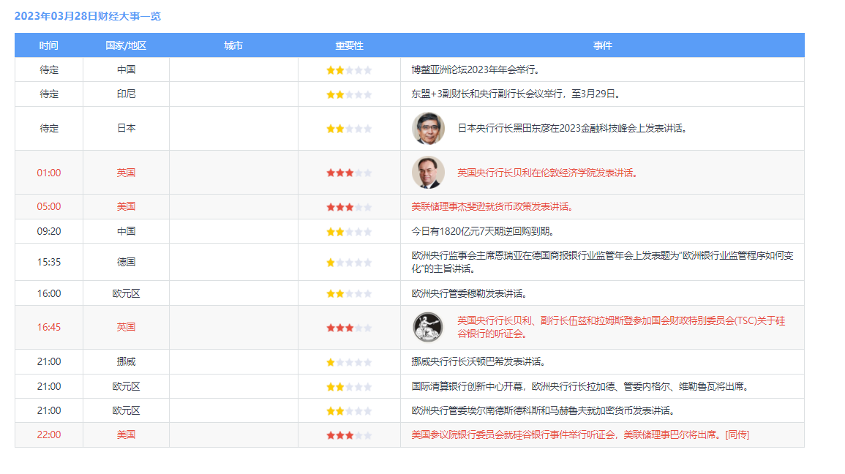Screen dimensions: 845x474
Task: Click the star rating in 印尼 row
Action: point(349,94)
